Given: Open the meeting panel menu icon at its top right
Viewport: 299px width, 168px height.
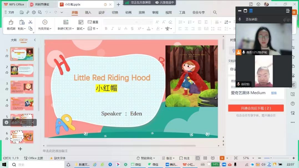Looking at the screenshot, I should pos(288,11).
